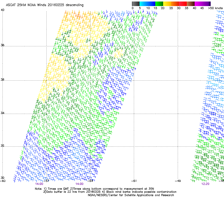Select the red 30-35 knots legend segment
Screen dimensions: 224x197
[x=183, y=4]
